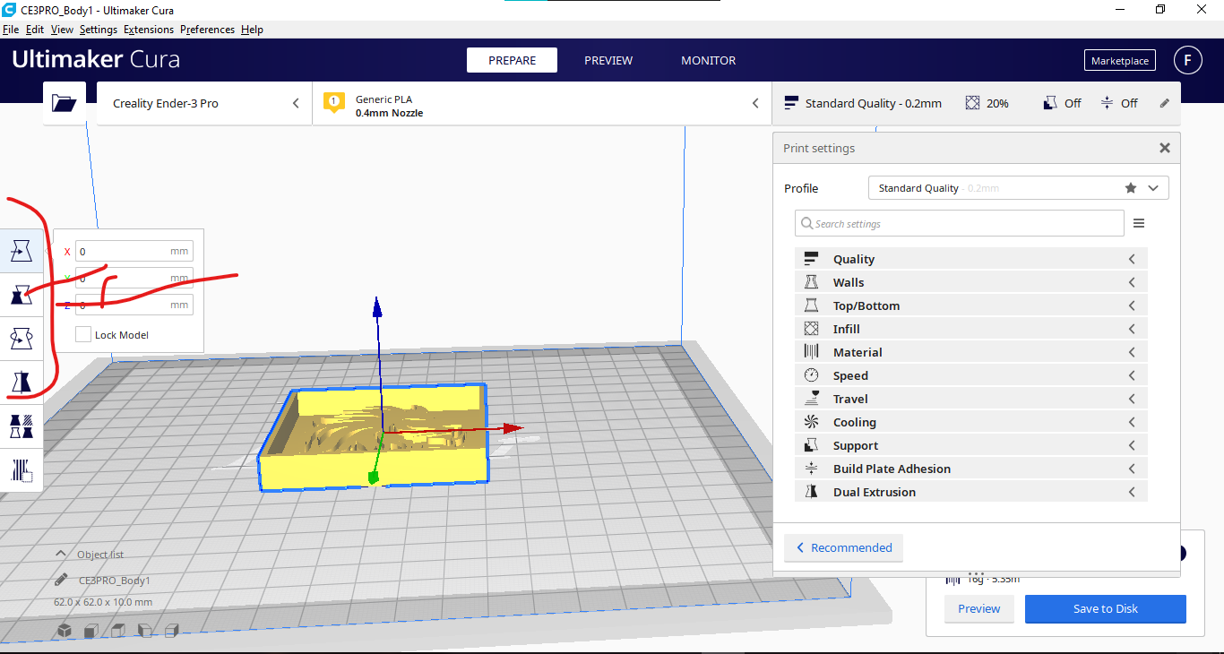Click the Recommended button
Screen dimensions: 1224x654
pyautogui.click(x=843, y=547)
